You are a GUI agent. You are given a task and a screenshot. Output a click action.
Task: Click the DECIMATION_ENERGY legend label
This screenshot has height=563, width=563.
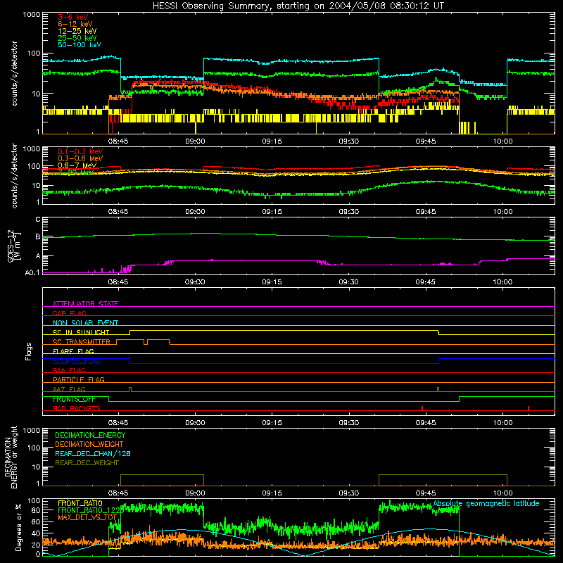(x=90, y=435)
